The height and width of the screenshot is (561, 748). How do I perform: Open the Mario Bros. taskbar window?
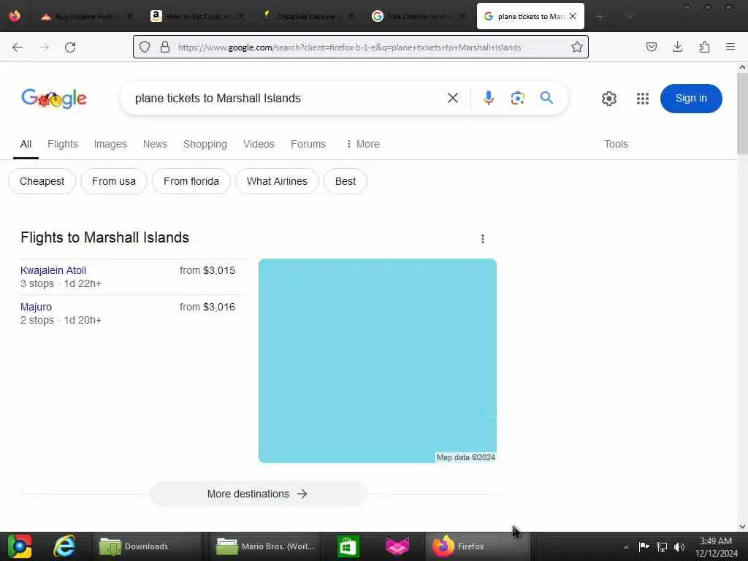point(265,546)
